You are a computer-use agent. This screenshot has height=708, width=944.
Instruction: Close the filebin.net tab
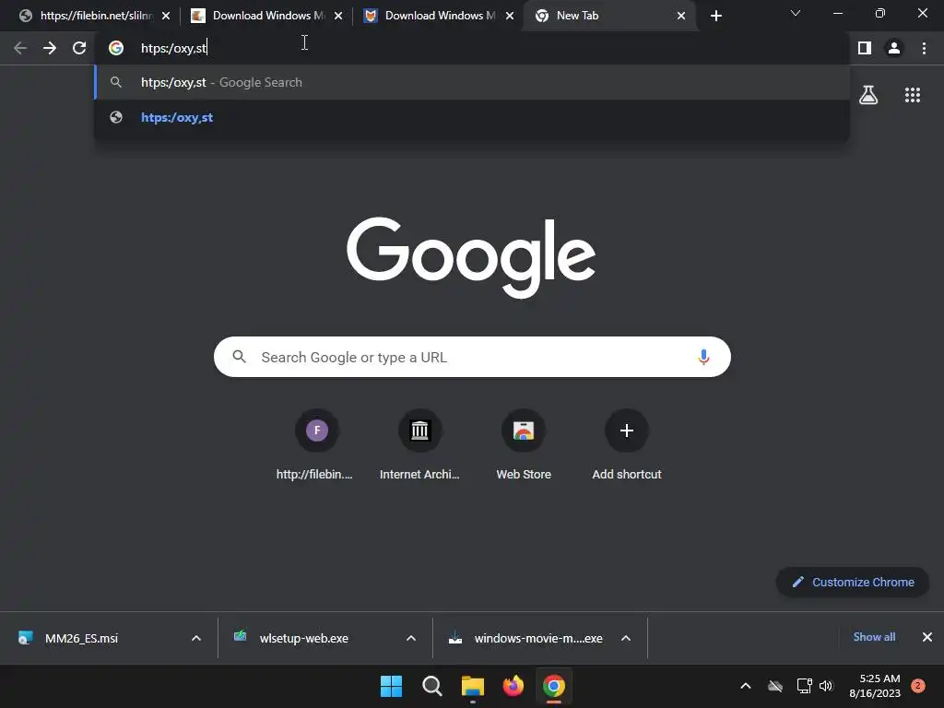(166, 16)
